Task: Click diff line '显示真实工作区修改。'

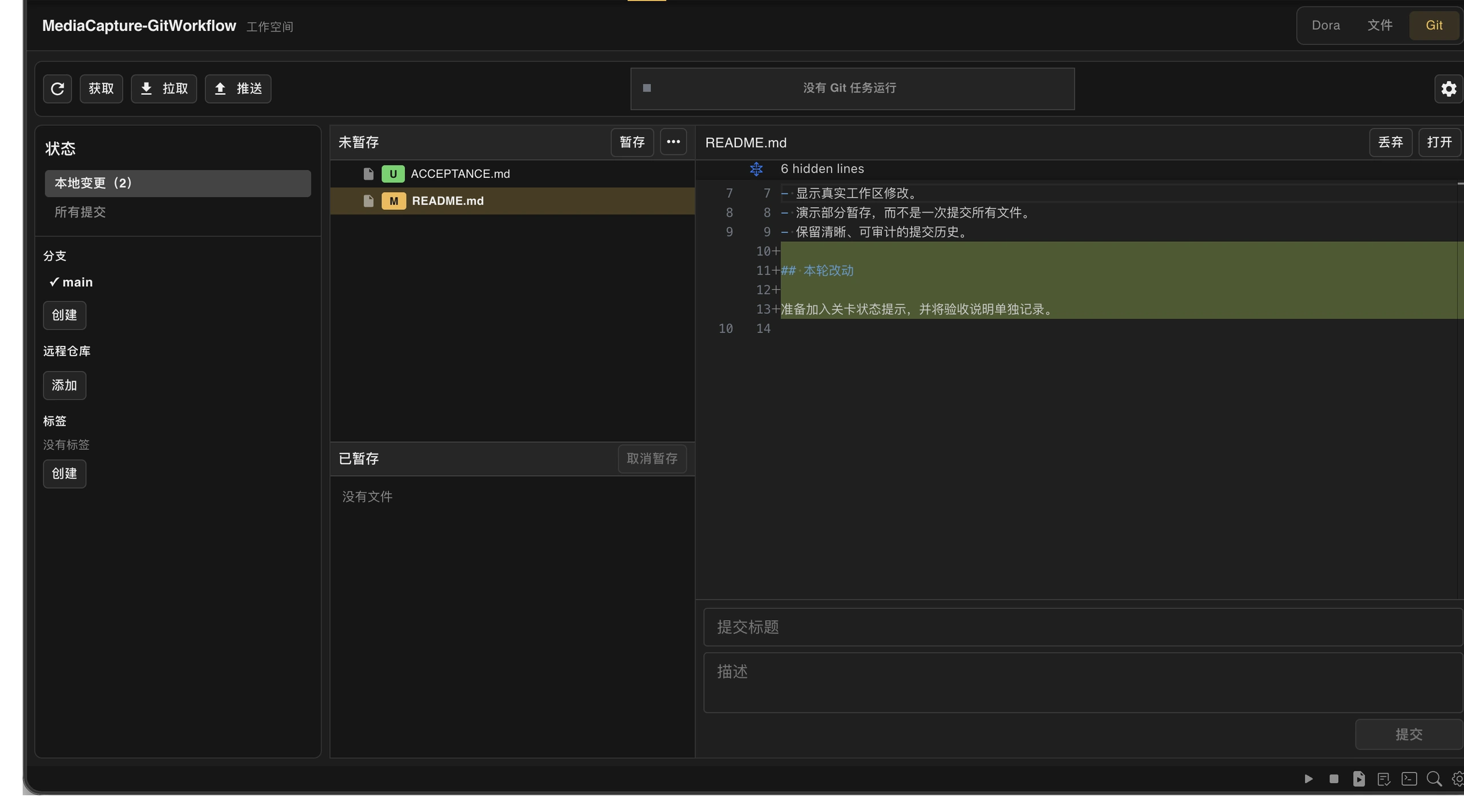Action: (856, 193)
